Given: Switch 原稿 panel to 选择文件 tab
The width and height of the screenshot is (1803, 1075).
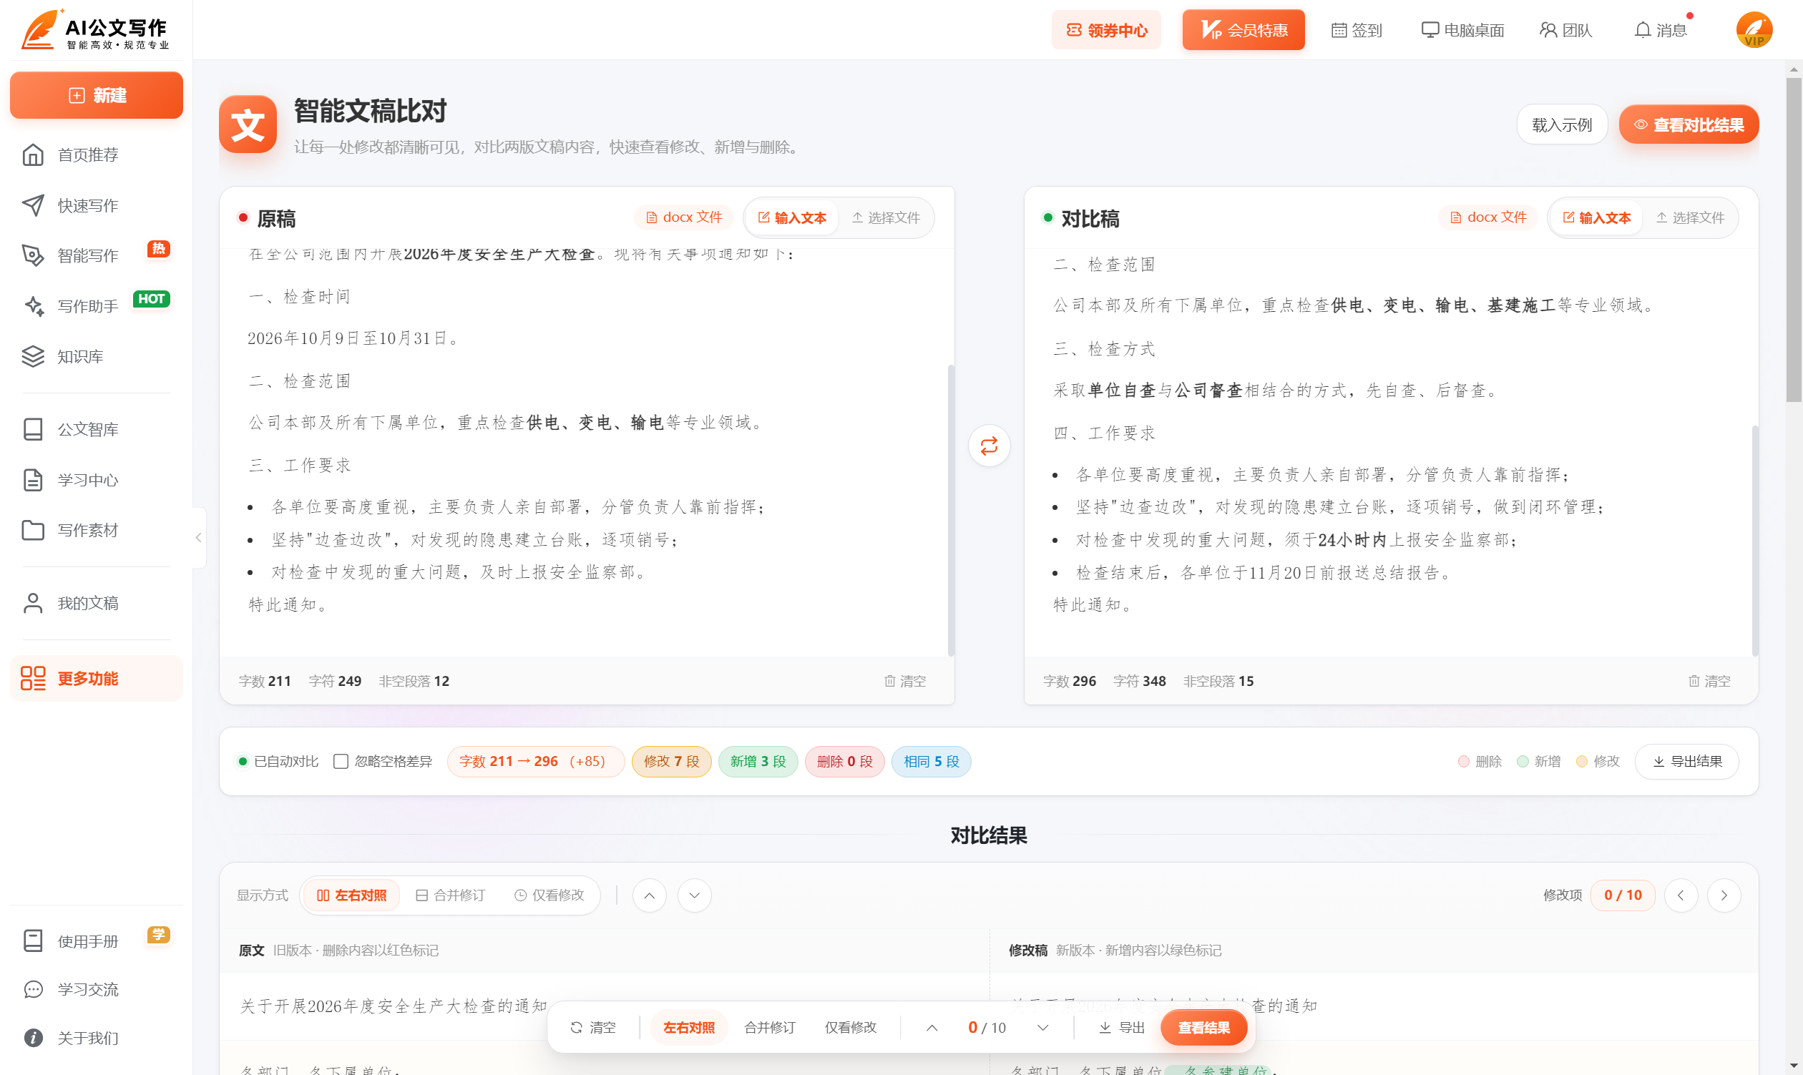Looking at the screenshot, I should pos(886,217).
